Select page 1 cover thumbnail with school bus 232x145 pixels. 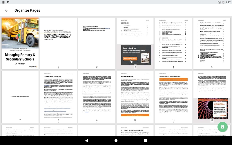(20, 43)
